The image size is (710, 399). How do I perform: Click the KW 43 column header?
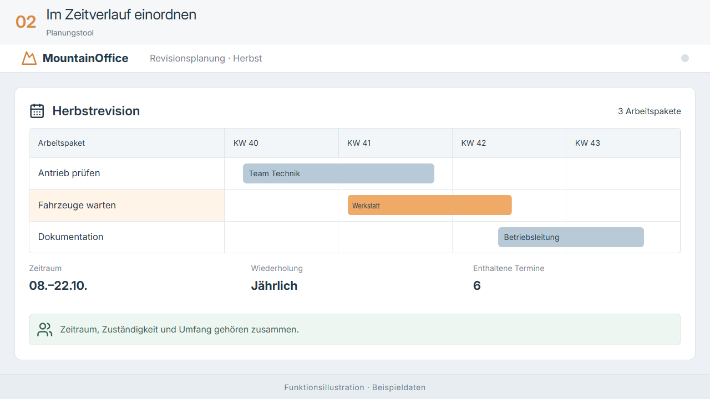pos(623,143)
